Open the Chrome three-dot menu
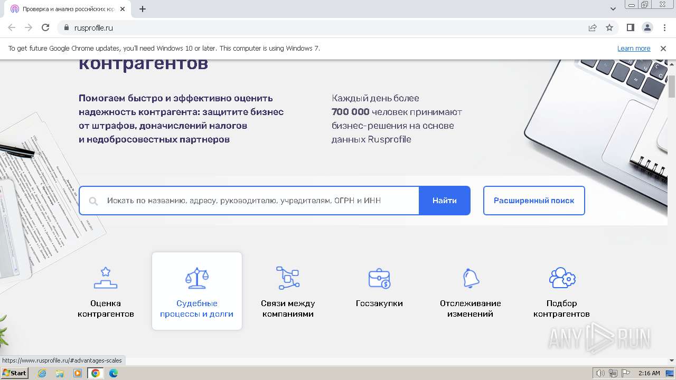This screenshot has height=380, width=676. (664, 28)
